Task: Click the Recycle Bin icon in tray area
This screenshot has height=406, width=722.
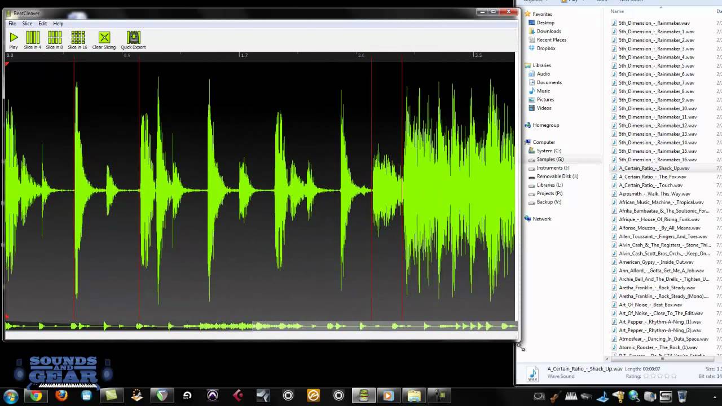Action: pyautogui.click(x=682, y=396)
